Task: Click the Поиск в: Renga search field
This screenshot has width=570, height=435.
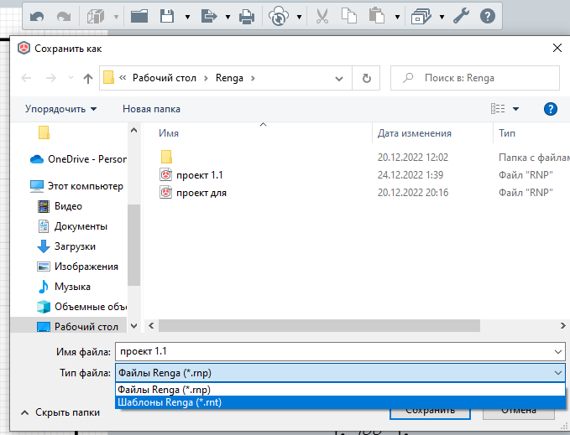Action: (475, 78)
